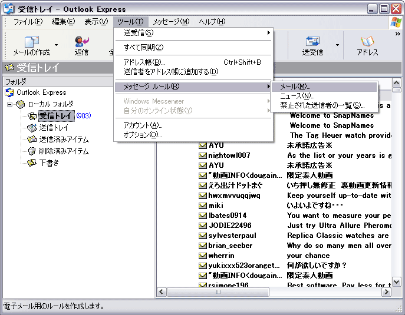Click the Send/Receive (送受信) toolbar icon

point(312,42)
